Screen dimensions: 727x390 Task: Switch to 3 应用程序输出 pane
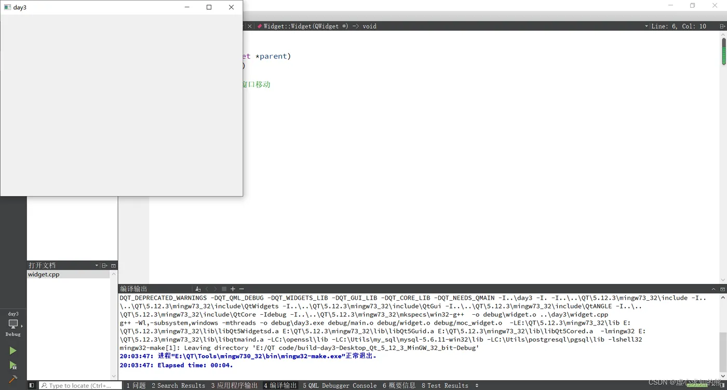(234, 385)
